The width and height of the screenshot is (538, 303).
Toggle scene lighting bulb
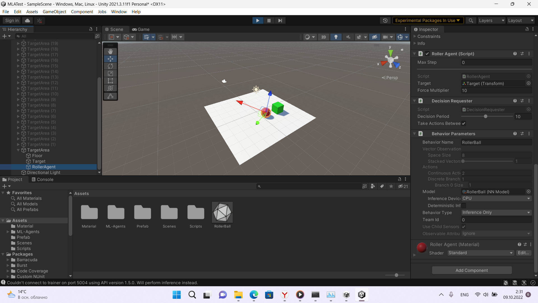(x=336, y=37)
